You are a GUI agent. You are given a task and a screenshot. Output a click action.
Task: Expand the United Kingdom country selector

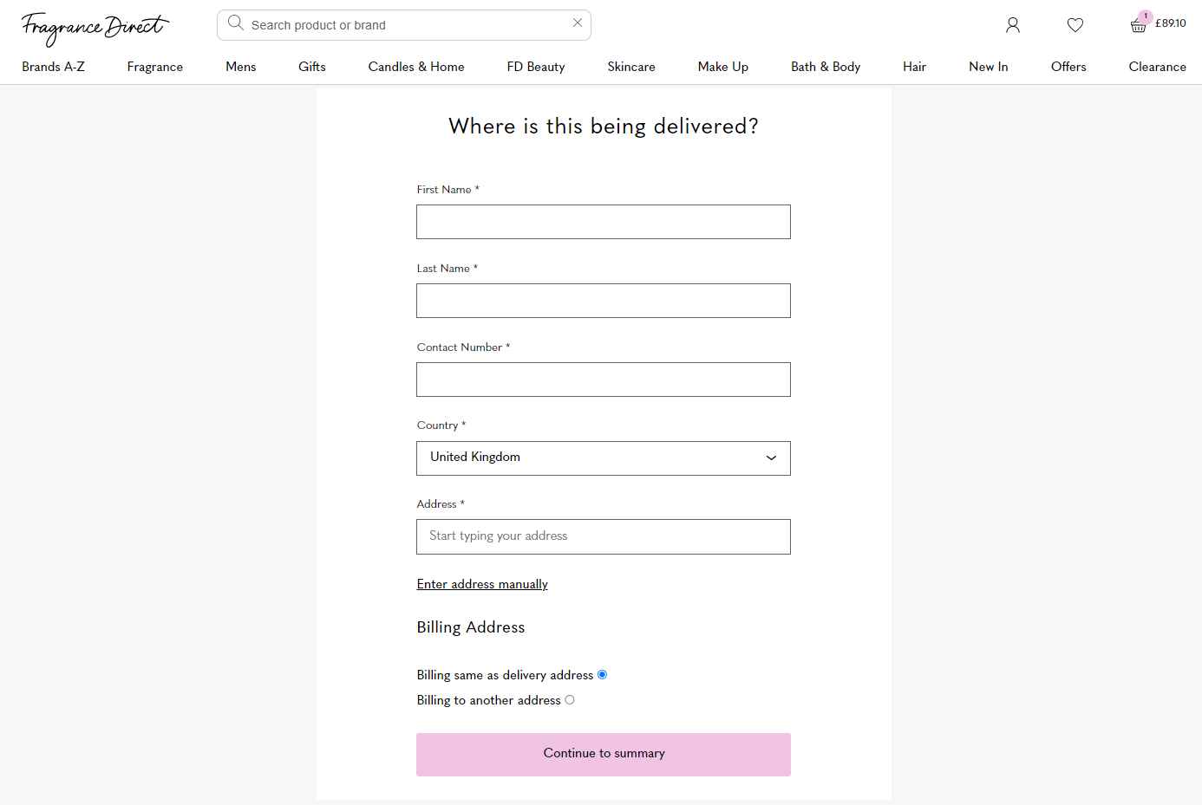[603, 458]
